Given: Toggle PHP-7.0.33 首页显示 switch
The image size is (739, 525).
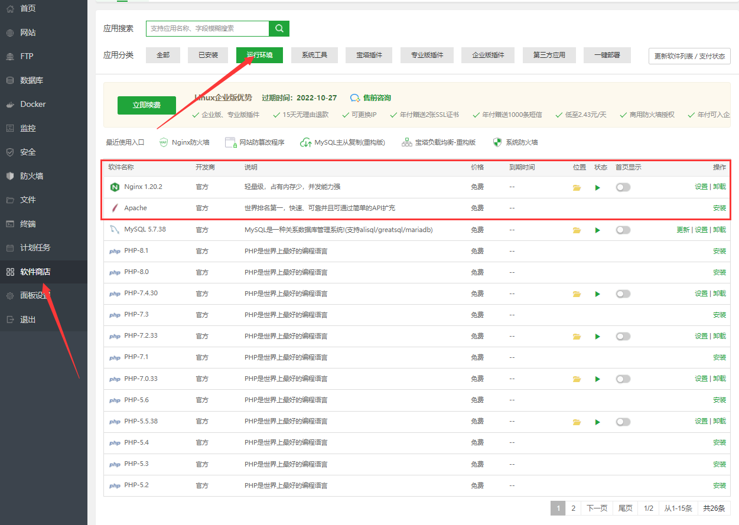Looking at the screenshot, I should [623, 379].
